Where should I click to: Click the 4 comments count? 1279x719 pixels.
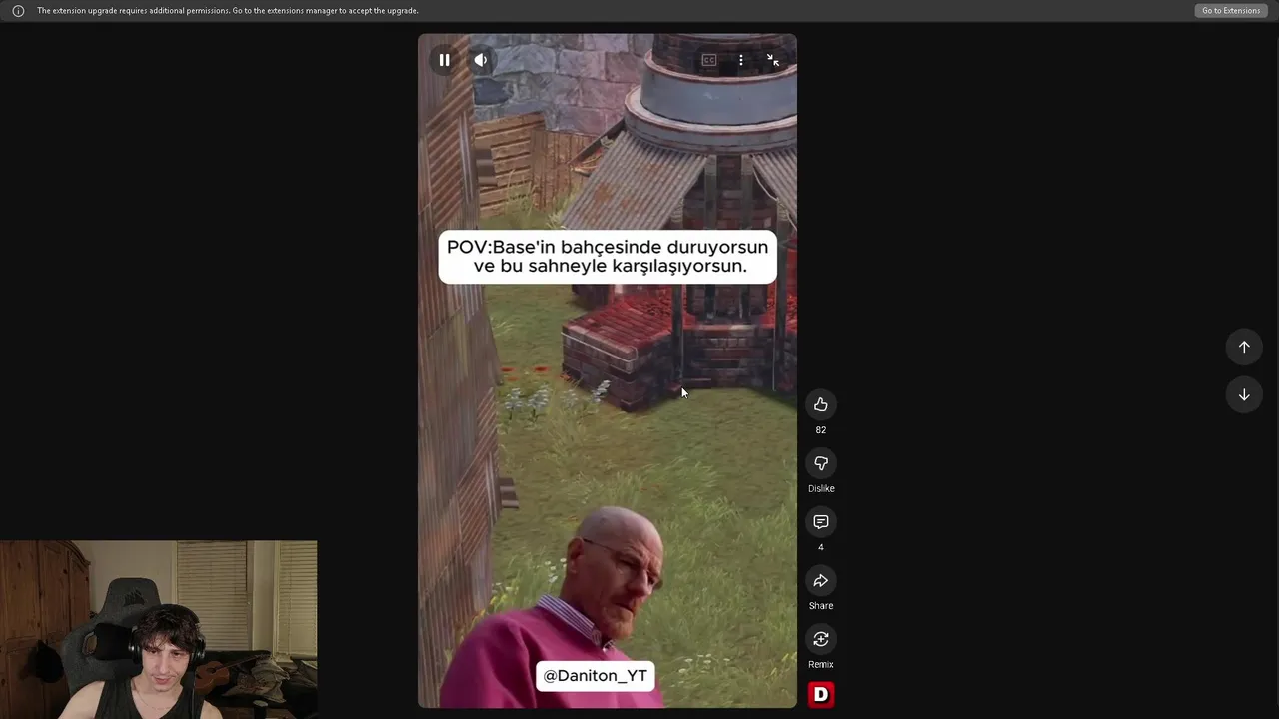(821, 547)
